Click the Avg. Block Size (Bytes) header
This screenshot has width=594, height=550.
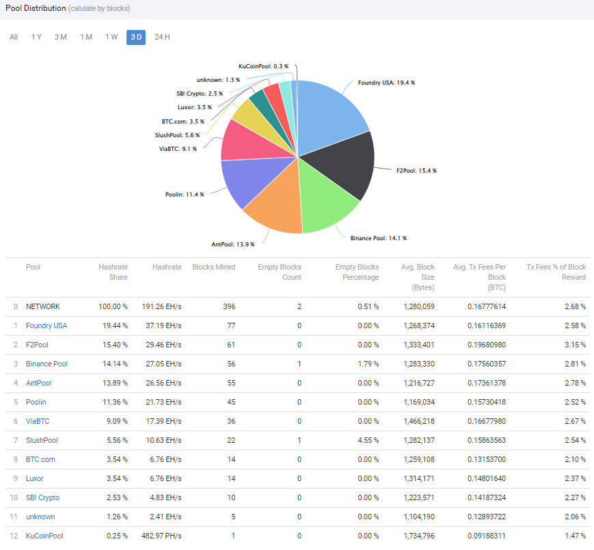pos(418,277)
